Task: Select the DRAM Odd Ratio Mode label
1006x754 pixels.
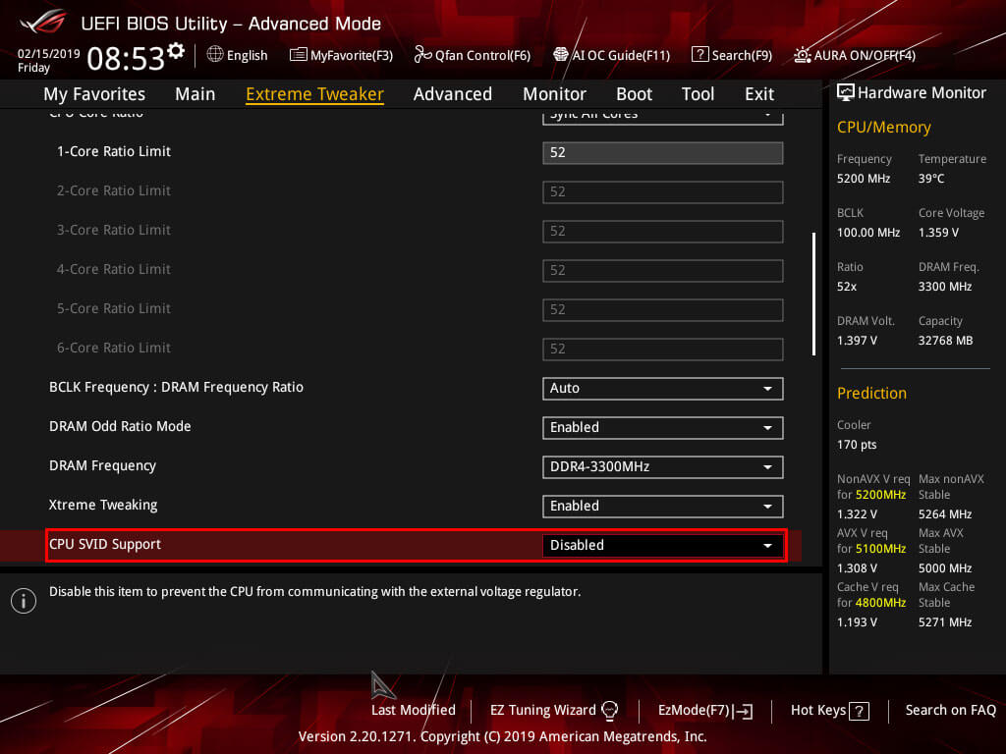Action: click(120, 426)
